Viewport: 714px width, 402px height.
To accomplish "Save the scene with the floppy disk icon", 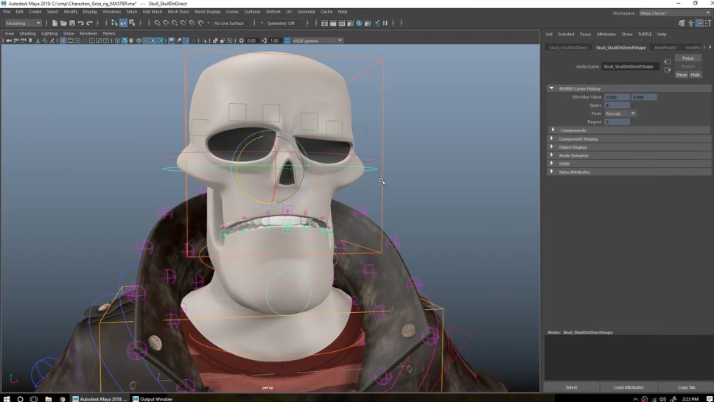I will pyautogui.click(x=72, y=23).
